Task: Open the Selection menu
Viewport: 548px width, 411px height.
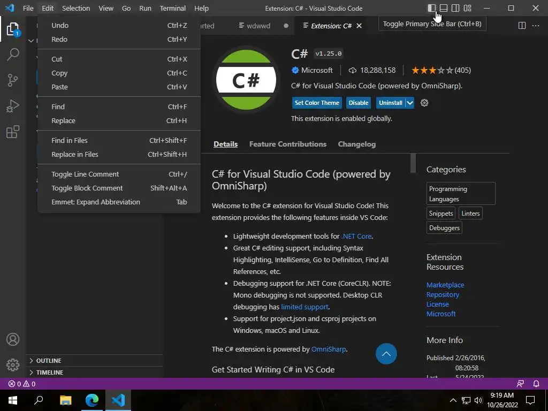Action: [x=76, y=8]
